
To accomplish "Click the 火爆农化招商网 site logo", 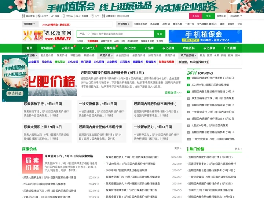I will pos(48,36).
